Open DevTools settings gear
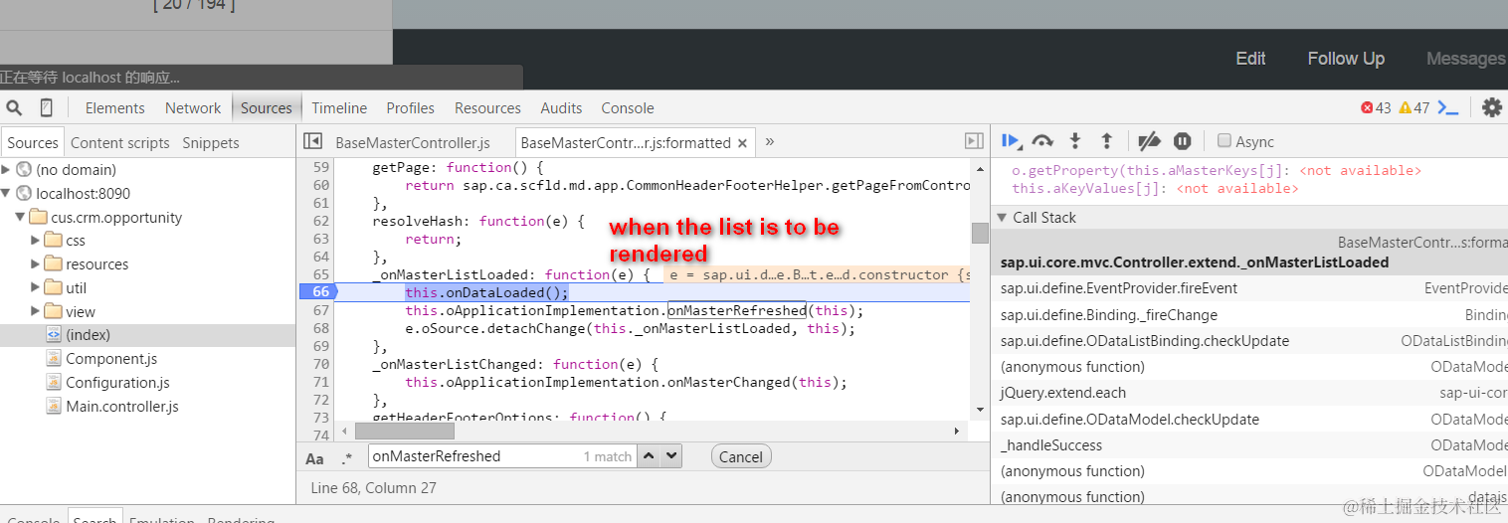The image size is (1508, 523). (x=1491, y=107)
